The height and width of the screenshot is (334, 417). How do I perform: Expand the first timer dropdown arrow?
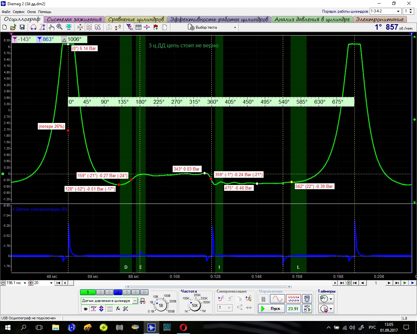(331, 299)
